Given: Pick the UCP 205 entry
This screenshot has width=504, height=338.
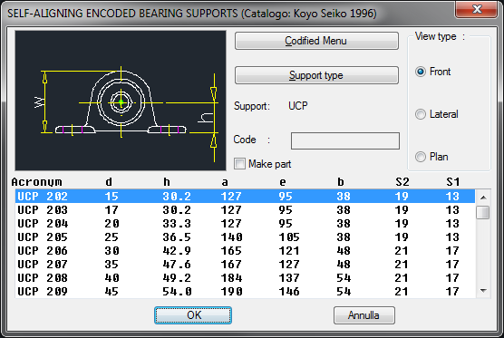Looking at the screenshot, I should pos(245,237).
